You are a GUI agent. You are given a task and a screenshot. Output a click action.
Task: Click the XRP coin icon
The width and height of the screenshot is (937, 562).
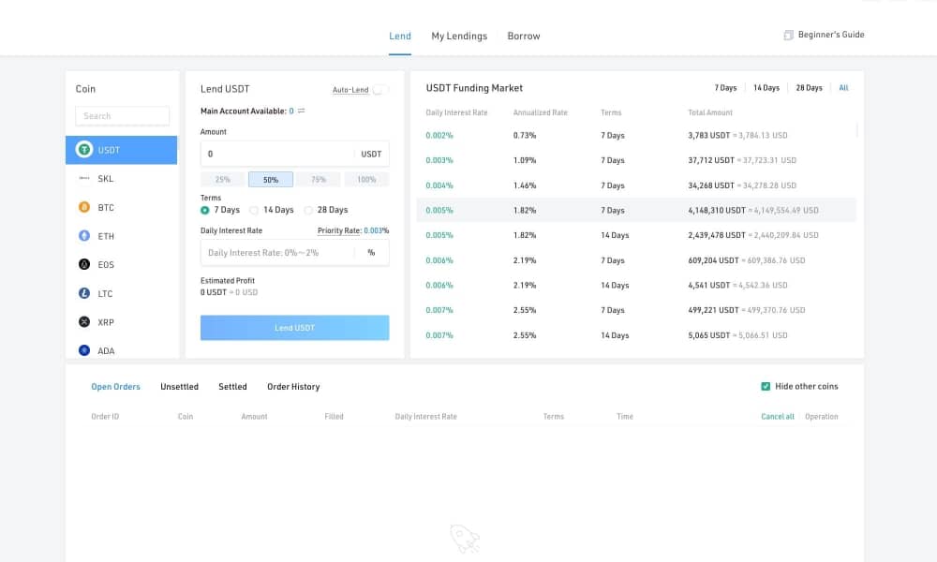pyautogui.click(x=84, y=321)
